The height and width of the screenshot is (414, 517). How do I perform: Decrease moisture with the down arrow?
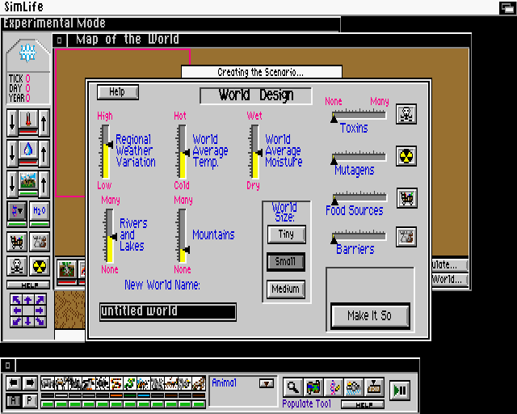(x=12, y=153)
